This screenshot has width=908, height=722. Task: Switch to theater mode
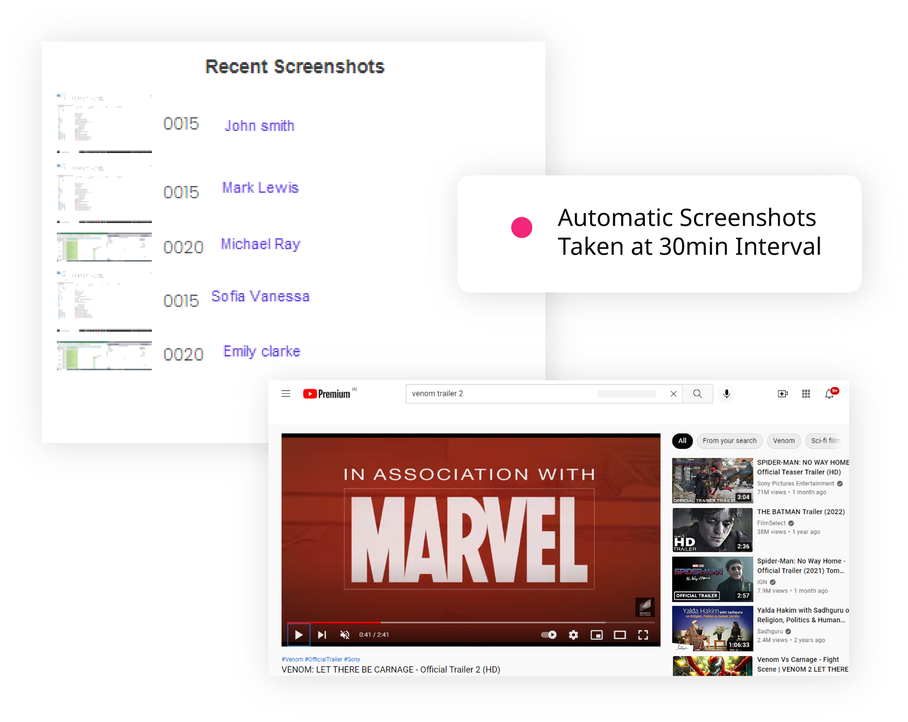[x=620, y=635]
